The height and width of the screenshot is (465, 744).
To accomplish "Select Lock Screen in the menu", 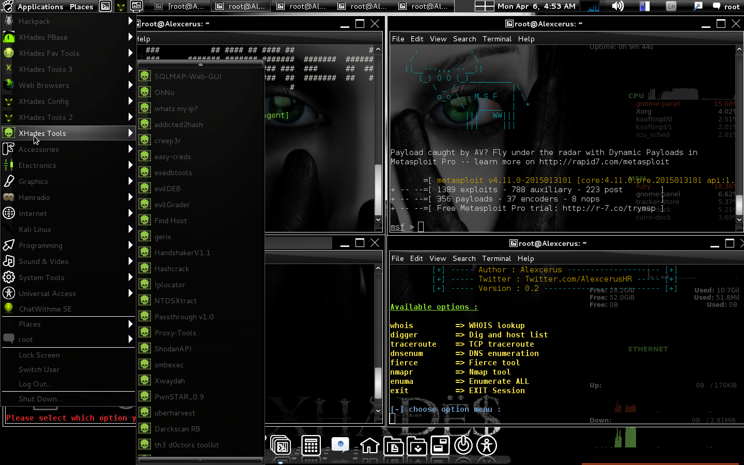I will pyautogui.click(x=68, y=355).
